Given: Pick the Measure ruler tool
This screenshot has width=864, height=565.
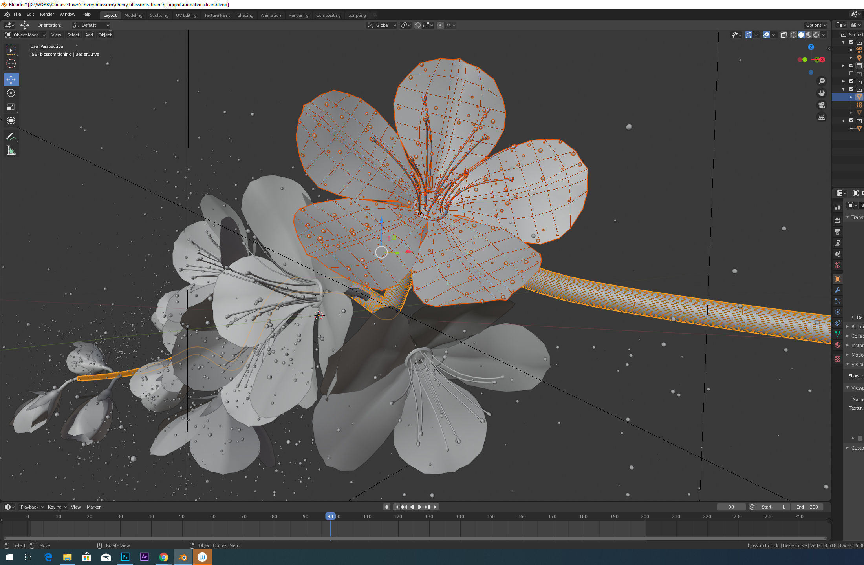Looking at the screenshot, I should (11, 150).
